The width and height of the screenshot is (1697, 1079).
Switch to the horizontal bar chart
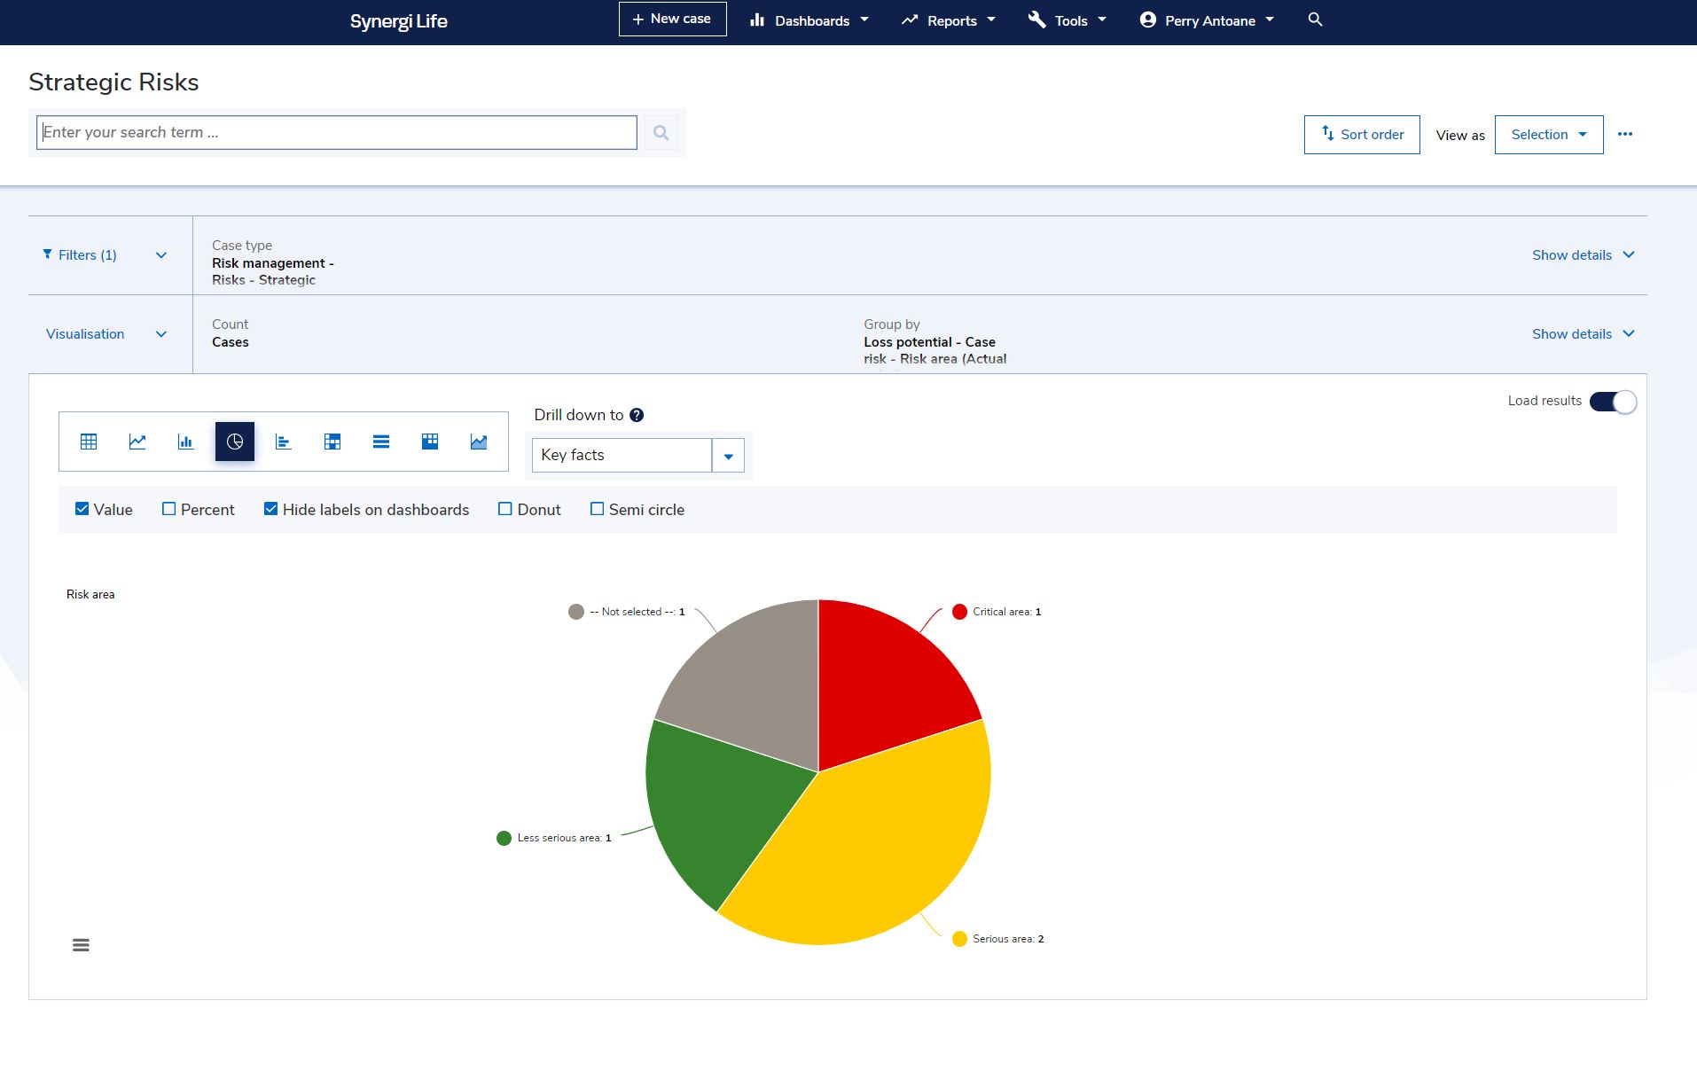(x=284, y=441)
